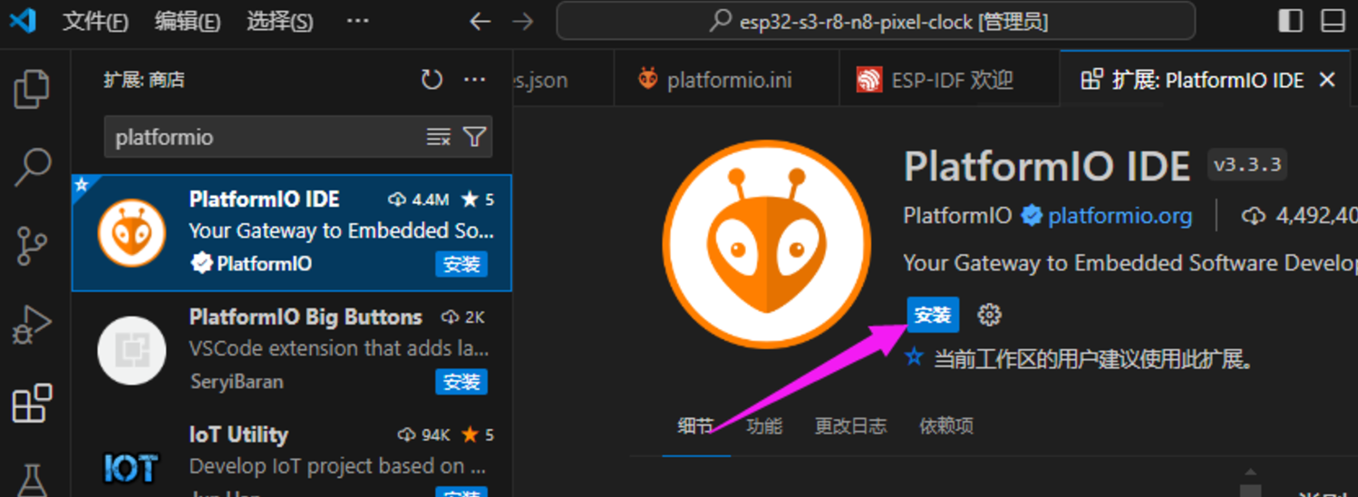Open the extension filter funnel

pyautogui.click(x=474, y=137)
